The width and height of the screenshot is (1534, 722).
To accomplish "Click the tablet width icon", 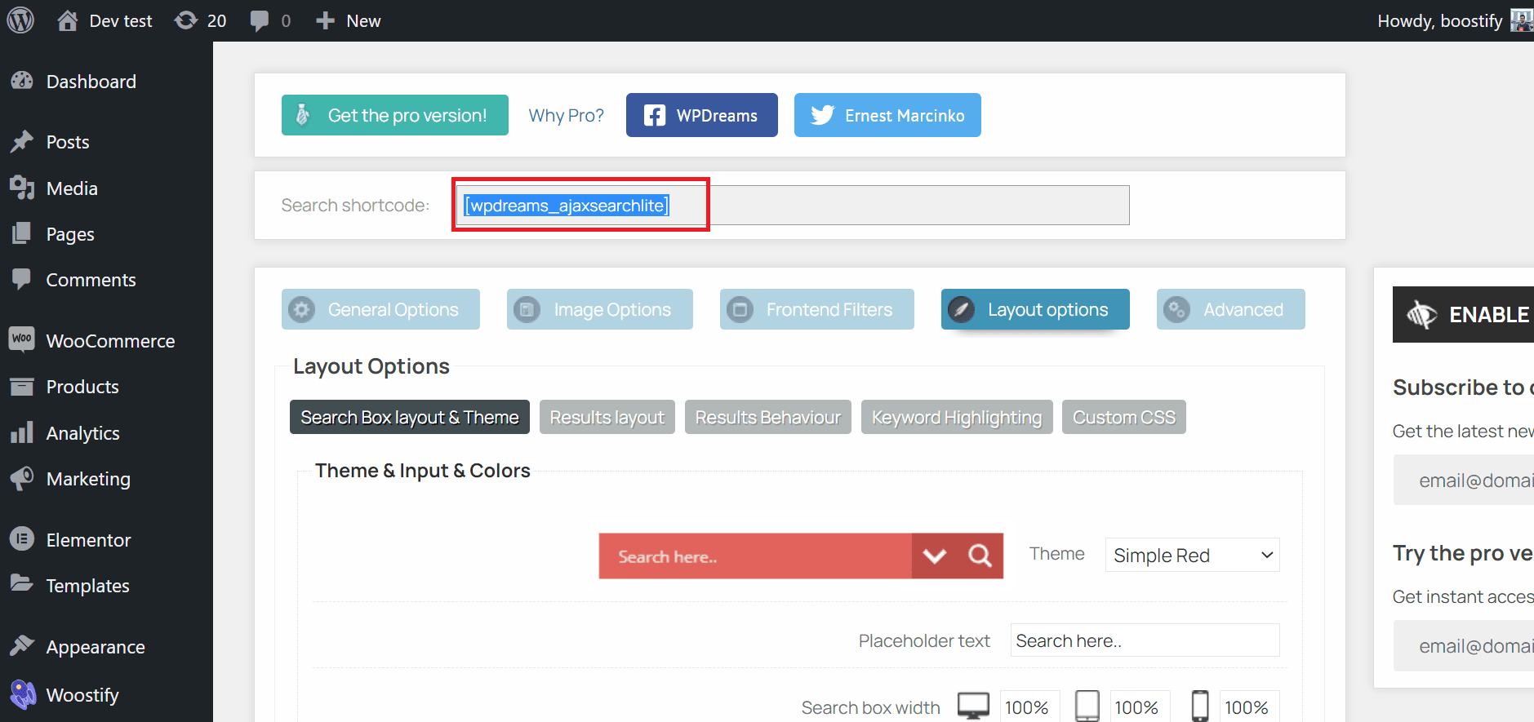I will (x=1087, y=706).
